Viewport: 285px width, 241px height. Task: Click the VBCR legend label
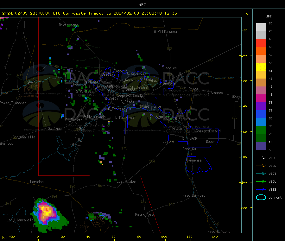point(272,166)
